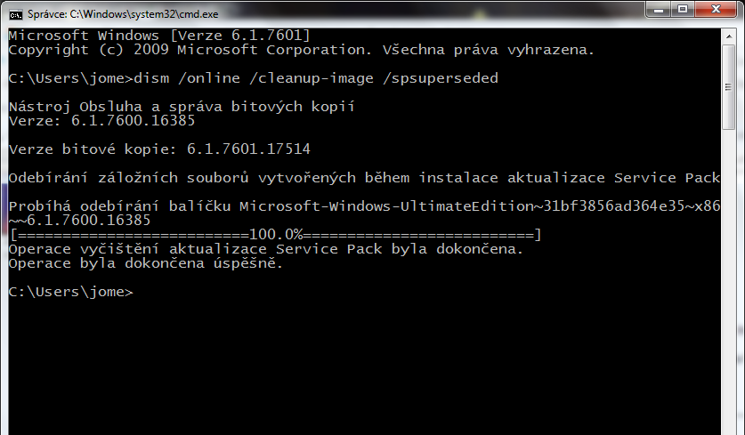Click the 'Odebírání záložních souborů' line
This screenshot has width=745, height=435.
pos(364,178)
